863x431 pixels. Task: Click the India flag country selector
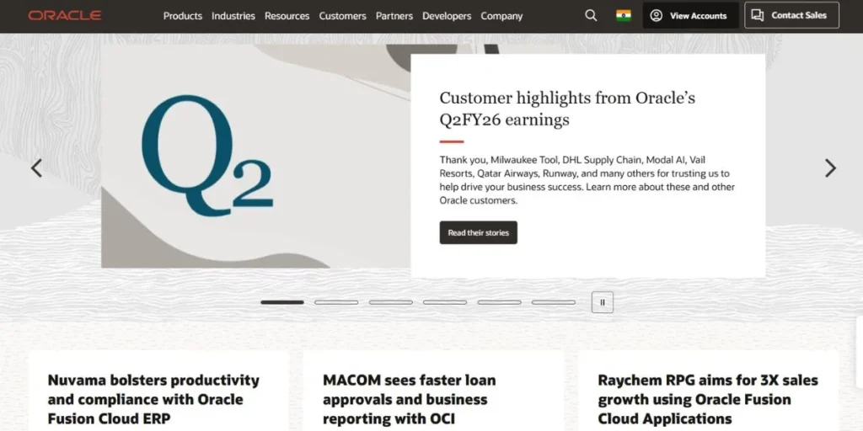pyautogui.click(x=623, y=15)
